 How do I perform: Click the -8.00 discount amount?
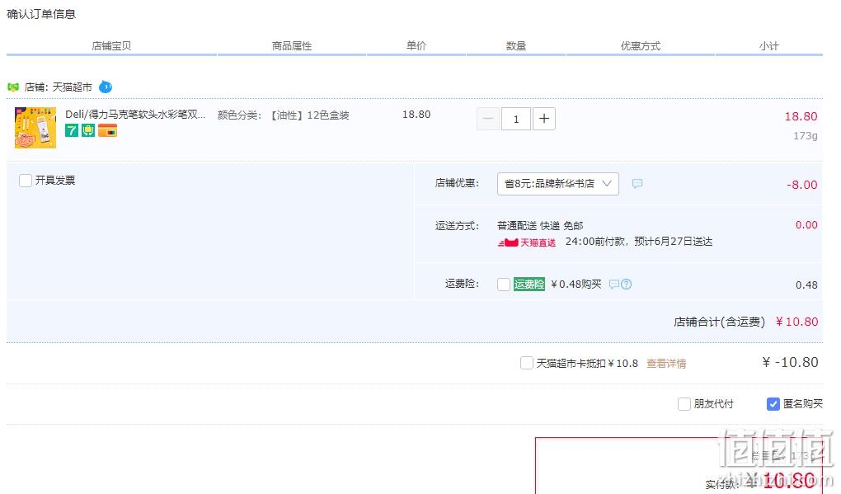pyautogui.click(x=802, y=185)
